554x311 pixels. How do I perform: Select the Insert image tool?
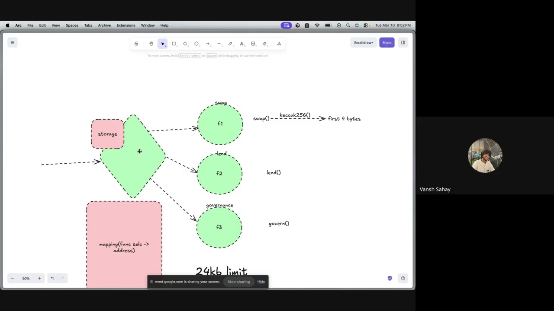coord(253,44)
